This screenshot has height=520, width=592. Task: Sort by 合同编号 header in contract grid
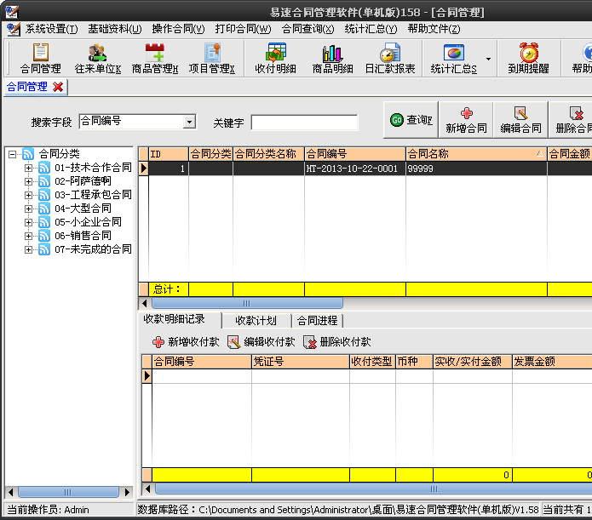355,154
